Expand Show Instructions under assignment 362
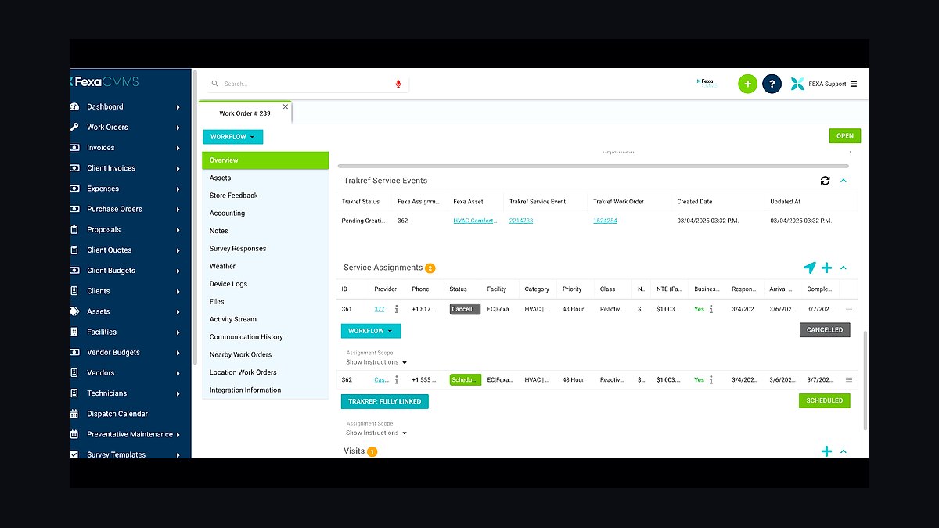 [376, 433]
